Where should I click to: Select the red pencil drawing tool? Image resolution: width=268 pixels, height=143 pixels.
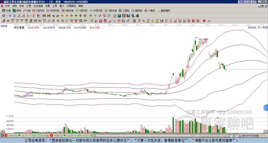tap(4, 21)
